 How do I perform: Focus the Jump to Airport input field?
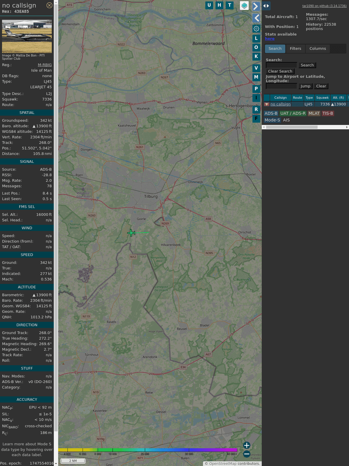[x=281, y=86]
